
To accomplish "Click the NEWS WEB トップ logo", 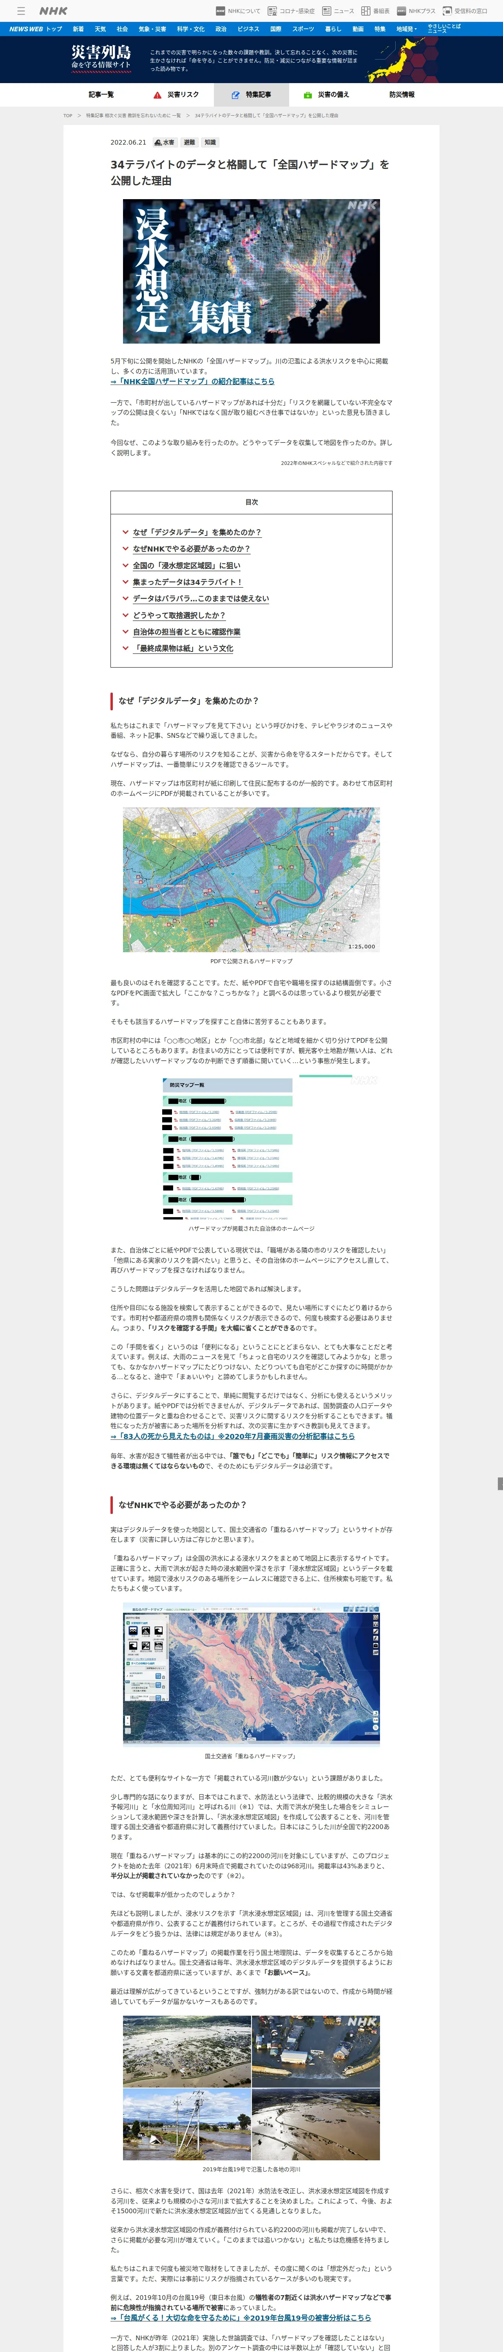I will 36,29.
